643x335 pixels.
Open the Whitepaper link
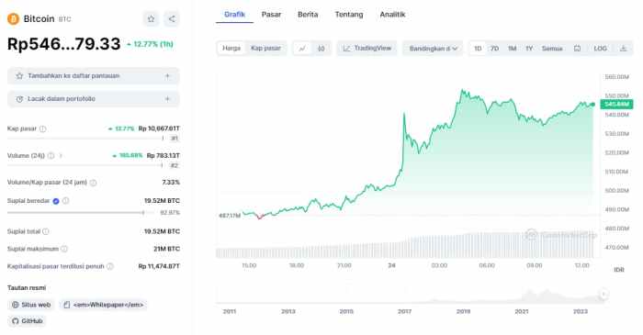(x=103, y=305)
